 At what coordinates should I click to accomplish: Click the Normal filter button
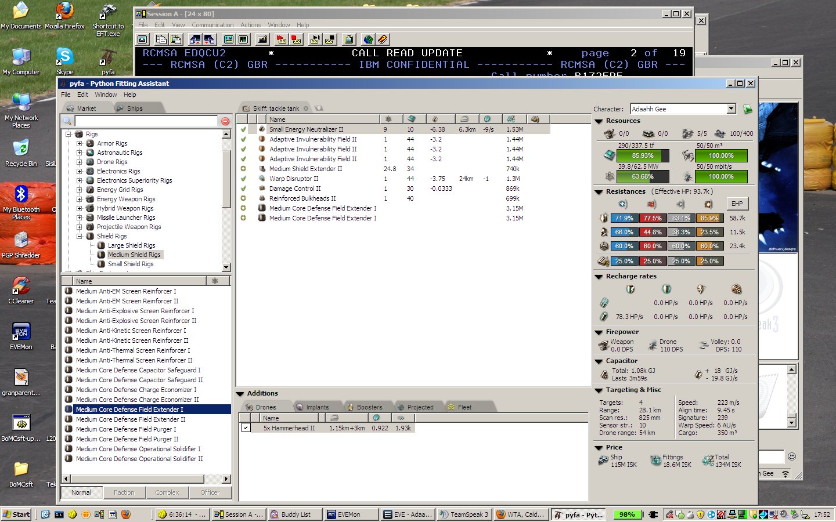coord(81,492)
